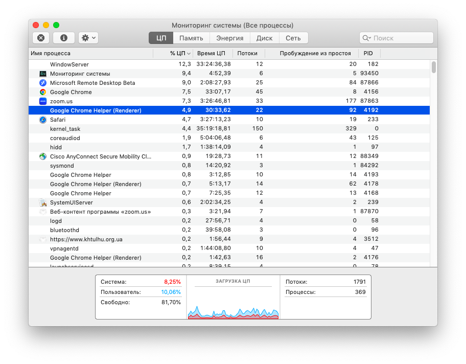Select Google Chrome Helper (Renderer) PID 4176
Viewport: 466px width, 364px height.
pos(229,258)
